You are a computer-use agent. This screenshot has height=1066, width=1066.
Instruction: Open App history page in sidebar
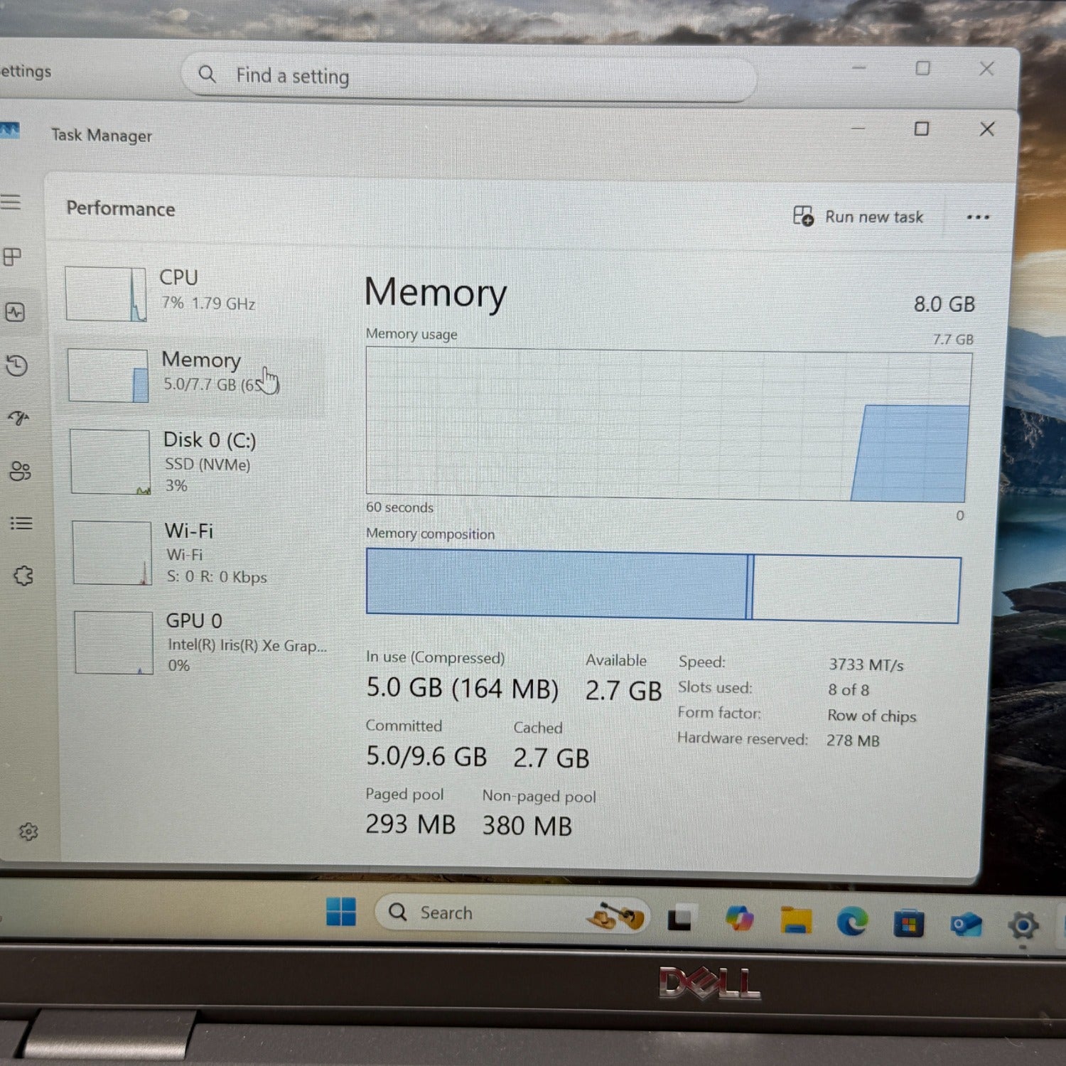click(x=16, y=365)
